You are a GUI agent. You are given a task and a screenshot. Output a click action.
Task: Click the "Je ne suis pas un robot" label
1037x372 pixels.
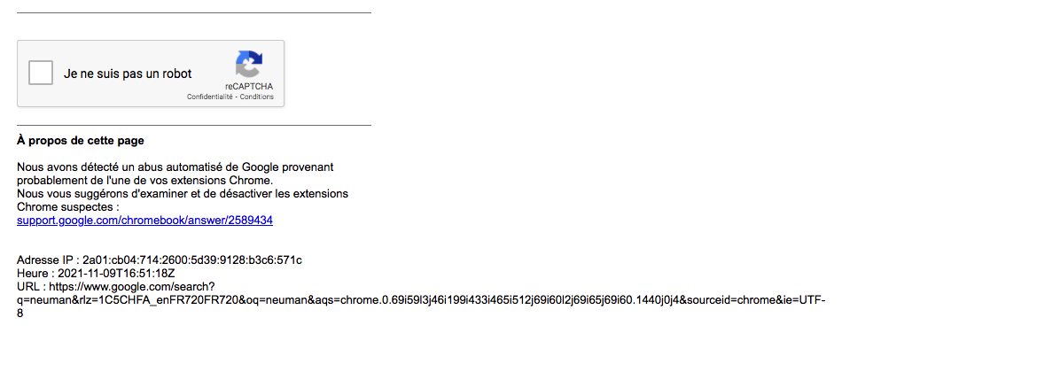128,74
